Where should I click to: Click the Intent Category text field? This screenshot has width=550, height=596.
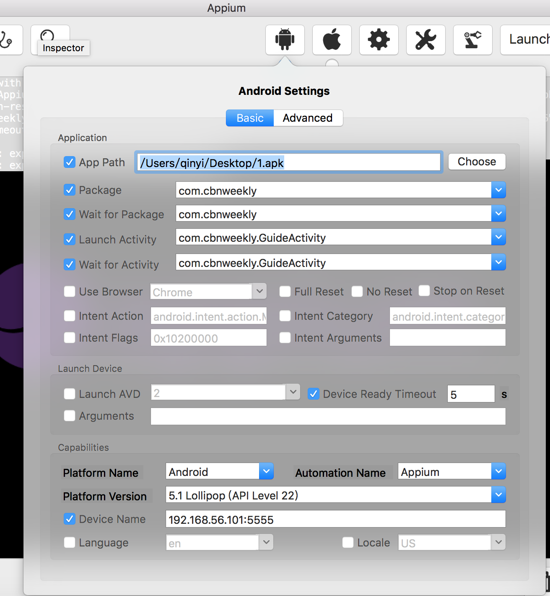[x=448, y=316]
